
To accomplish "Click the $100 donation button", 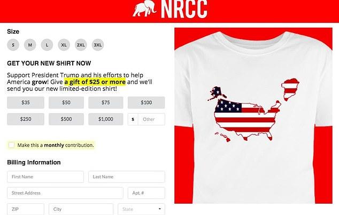I will coord(147,102).
